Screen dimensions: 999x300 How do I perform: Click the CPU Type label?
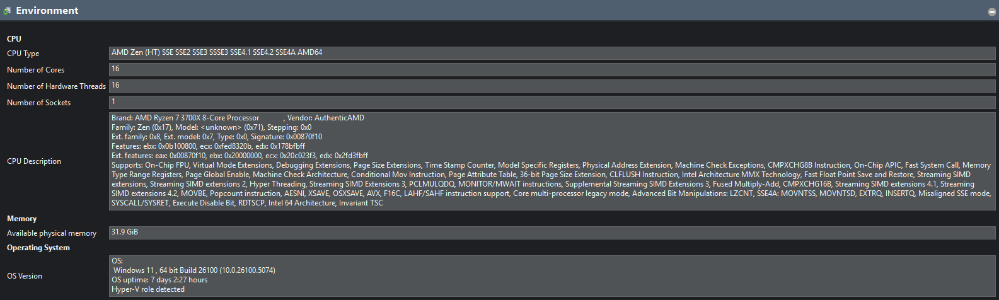(23, 54)
